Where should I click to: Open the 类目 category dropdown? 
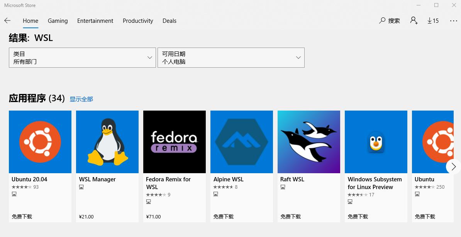tap(82, 57)
